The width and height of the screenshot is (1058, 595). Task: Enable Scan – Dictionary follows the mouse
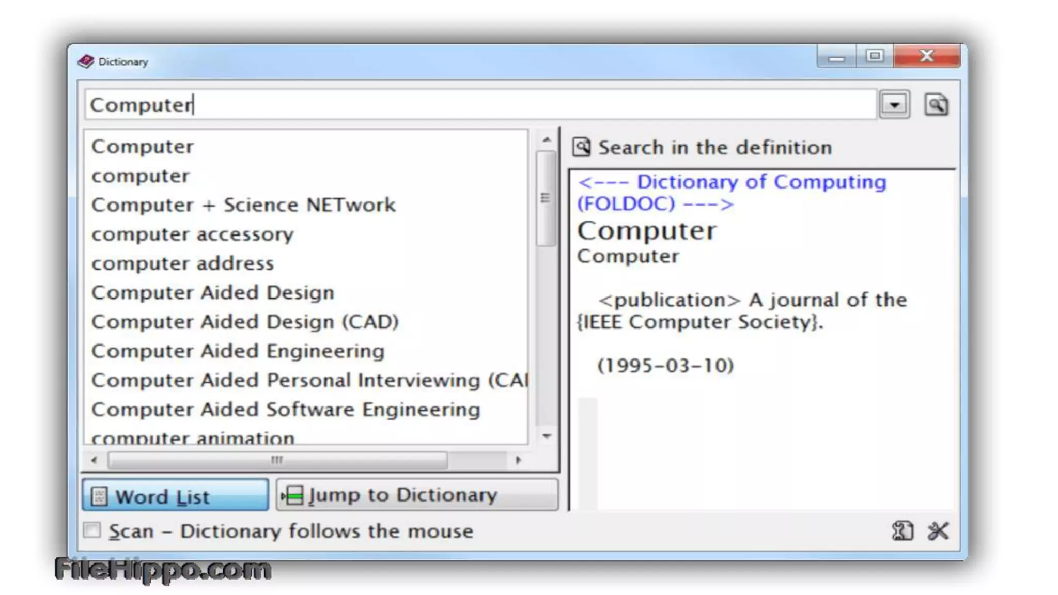click(92, 530)
